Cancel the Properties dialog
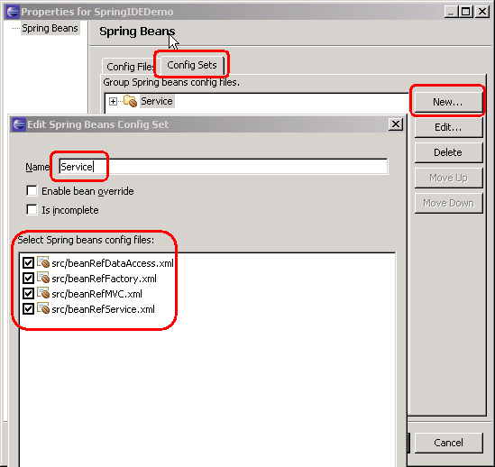495x467 pixels. (448, 443)
